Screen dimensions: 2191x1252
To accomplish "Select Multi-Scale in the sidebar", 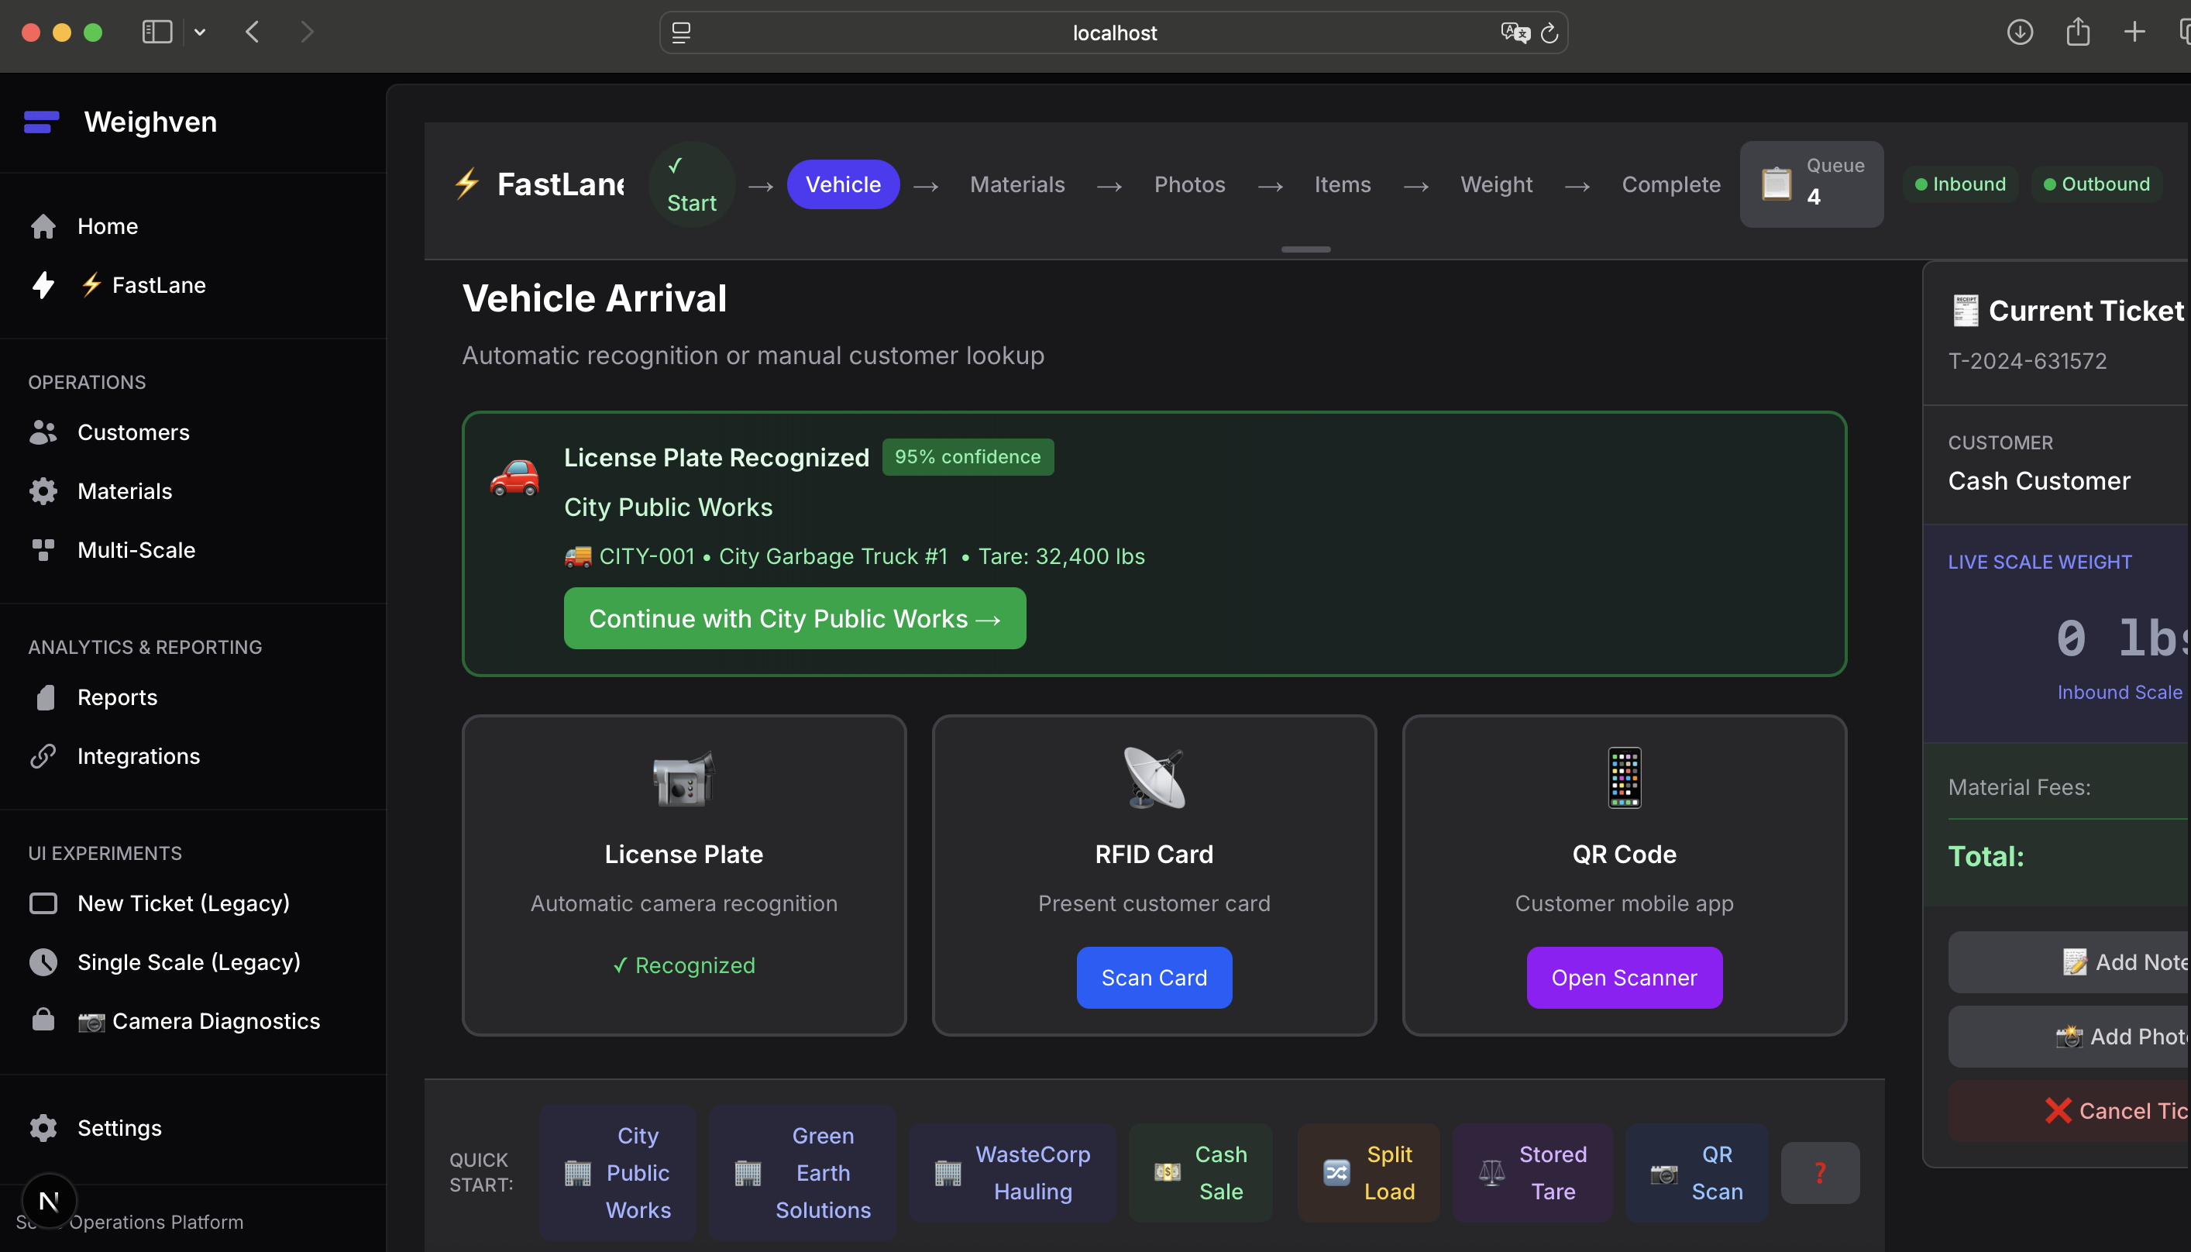I will tap(136, 549).
